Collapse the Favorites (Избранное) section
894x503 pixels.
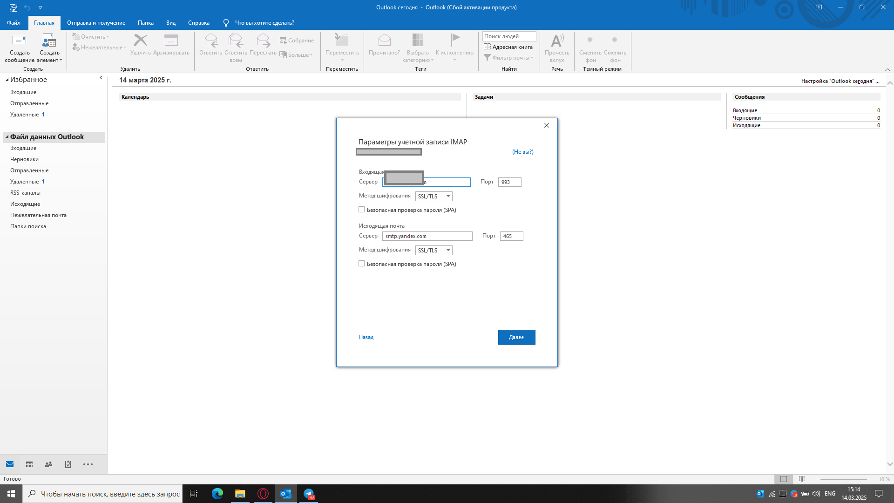[x=7, y=80]
